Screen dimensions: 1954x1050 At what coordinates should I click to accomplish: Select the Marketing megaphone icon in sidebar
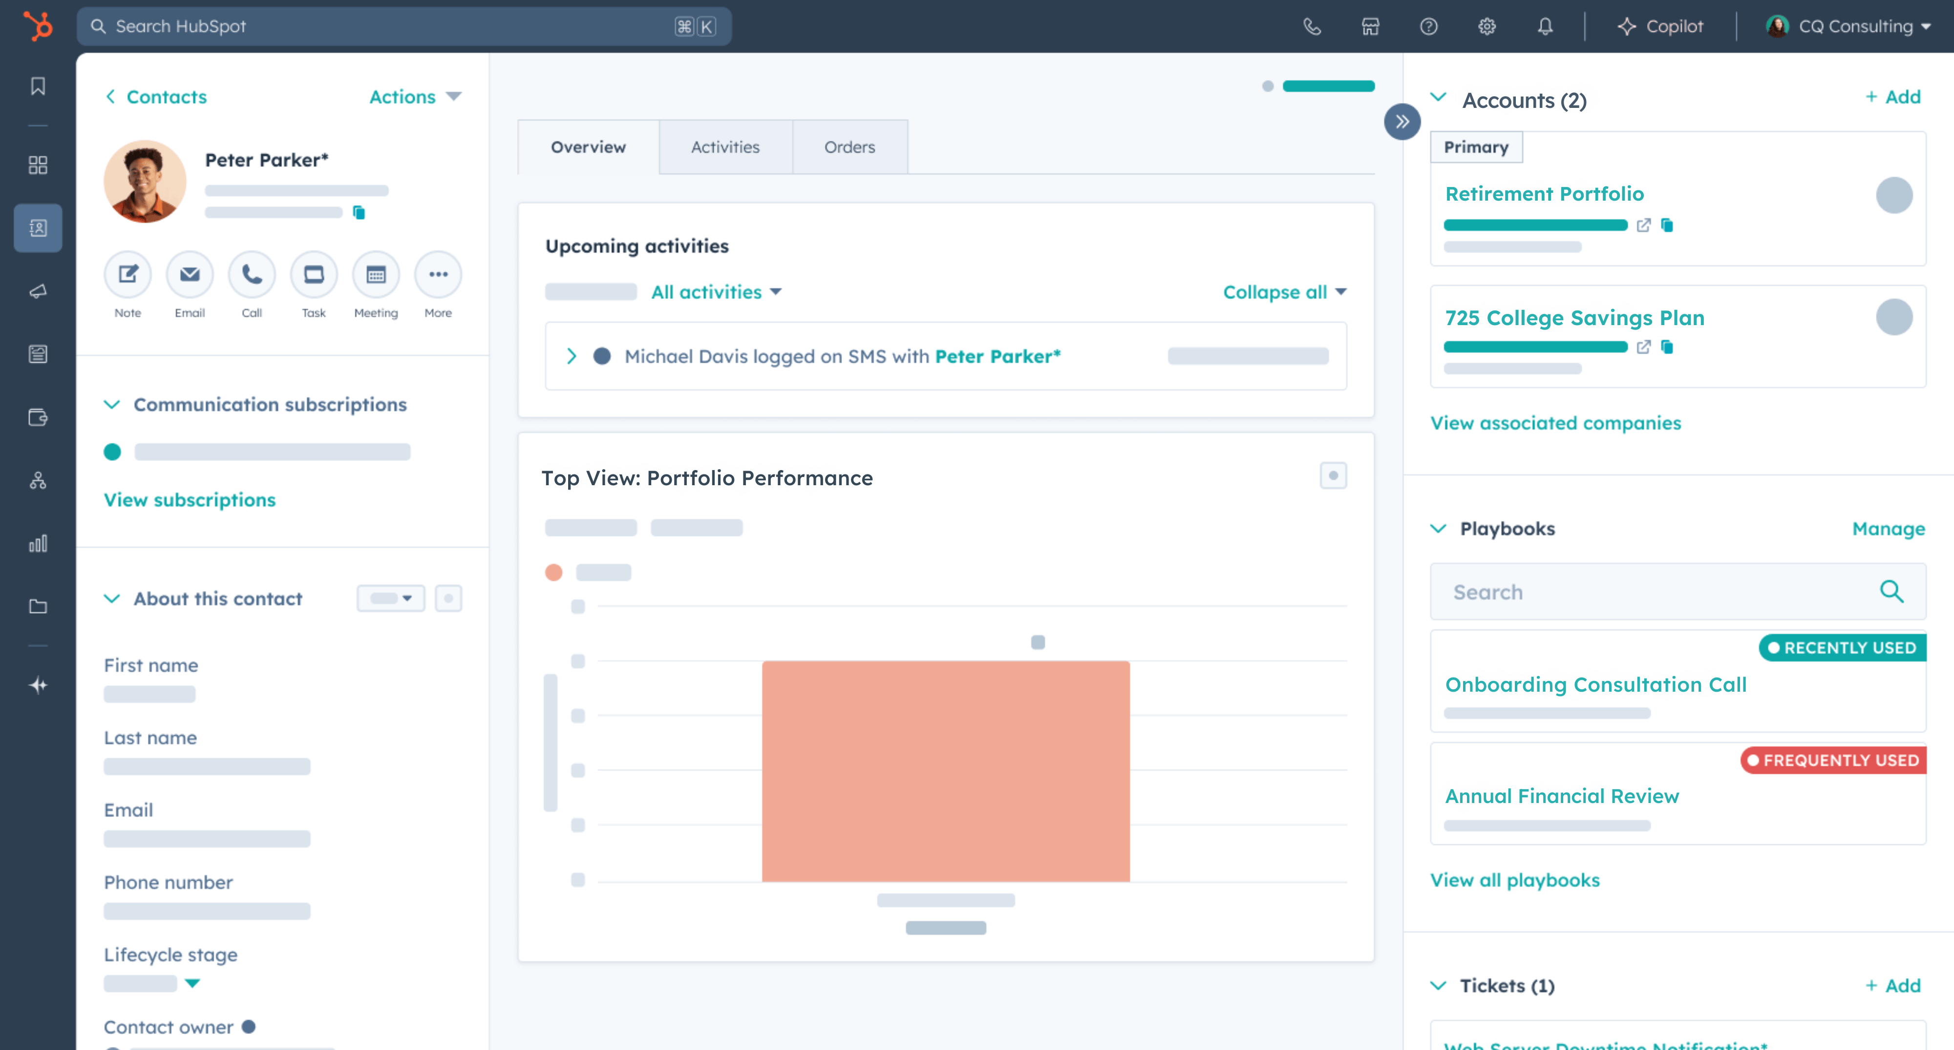37,290
